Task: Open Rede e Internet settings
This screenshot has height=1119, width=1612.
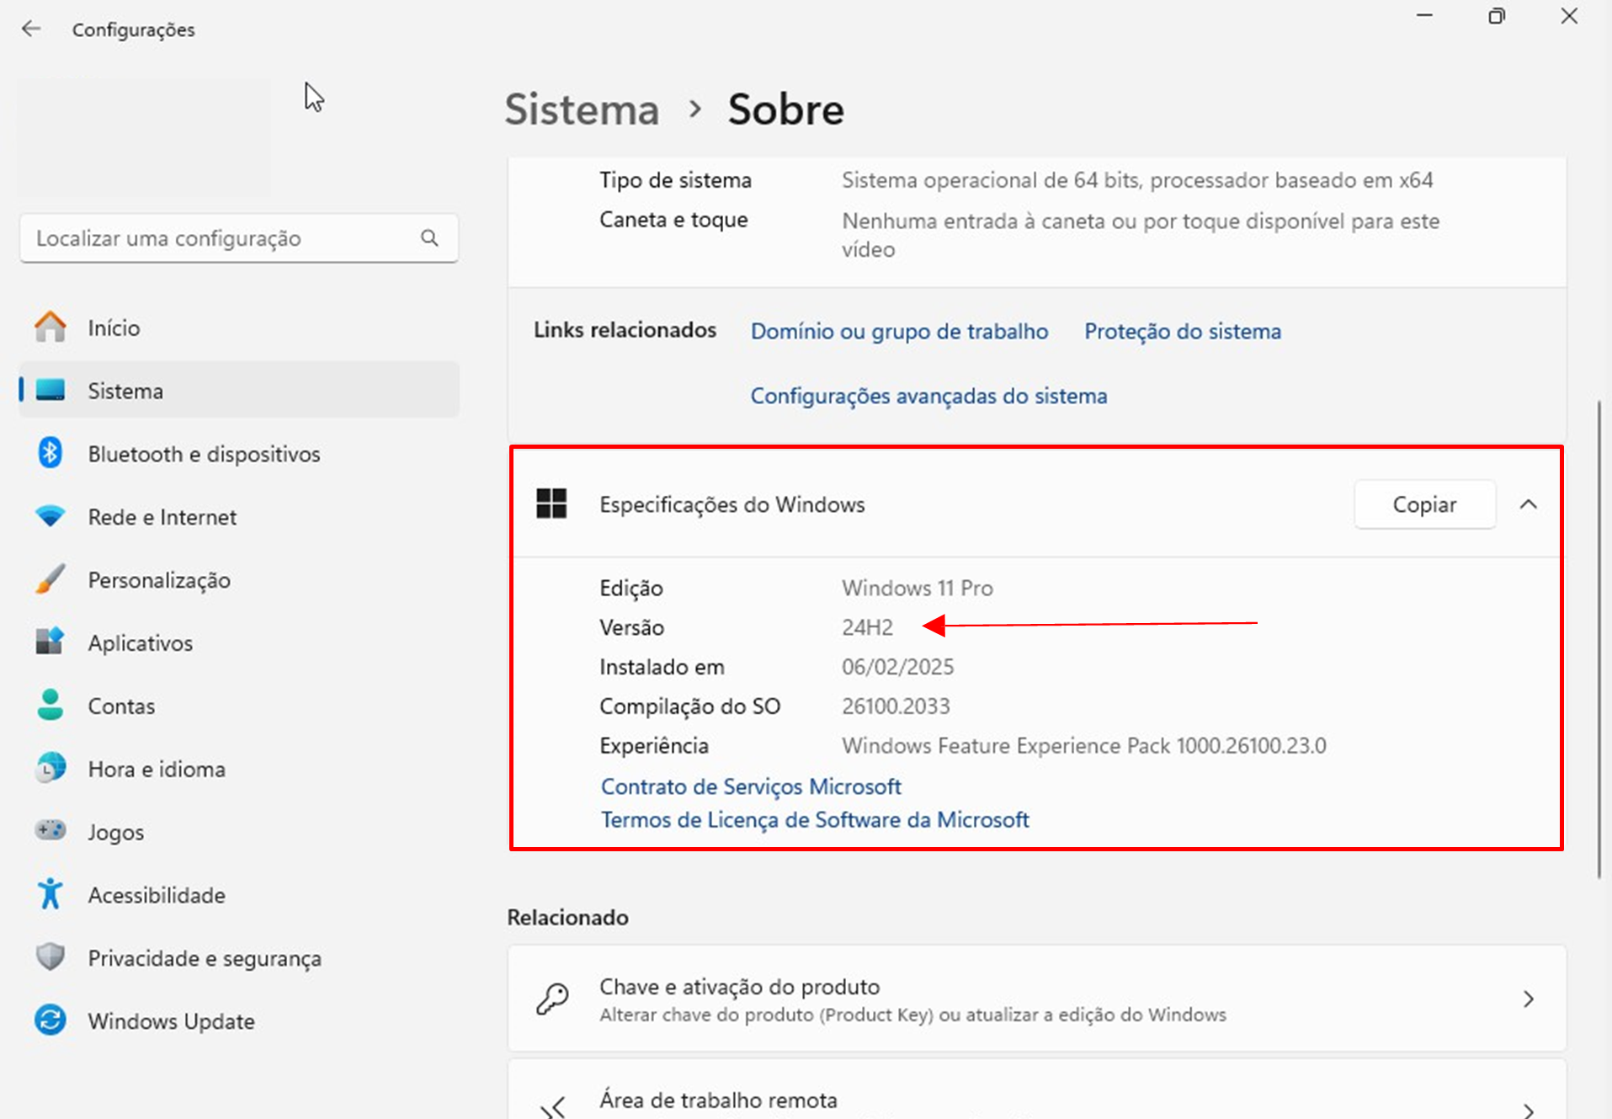Action: (239, 517)
